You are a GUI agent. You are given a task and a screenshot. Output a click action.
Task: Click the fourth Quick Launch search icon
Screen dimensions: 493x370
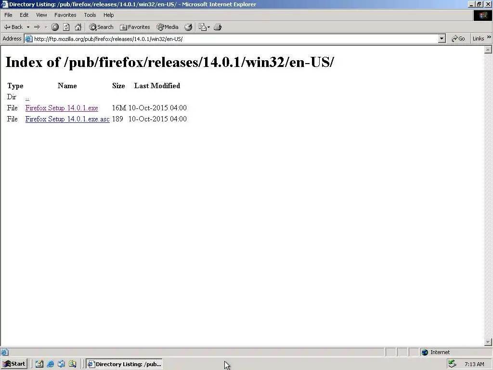pos(73,364)
